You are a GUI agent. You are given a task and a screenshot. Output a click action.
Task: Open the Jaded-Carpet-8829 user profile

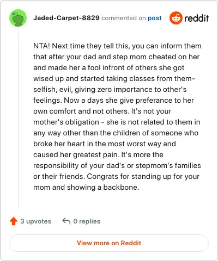coord(66,18)
